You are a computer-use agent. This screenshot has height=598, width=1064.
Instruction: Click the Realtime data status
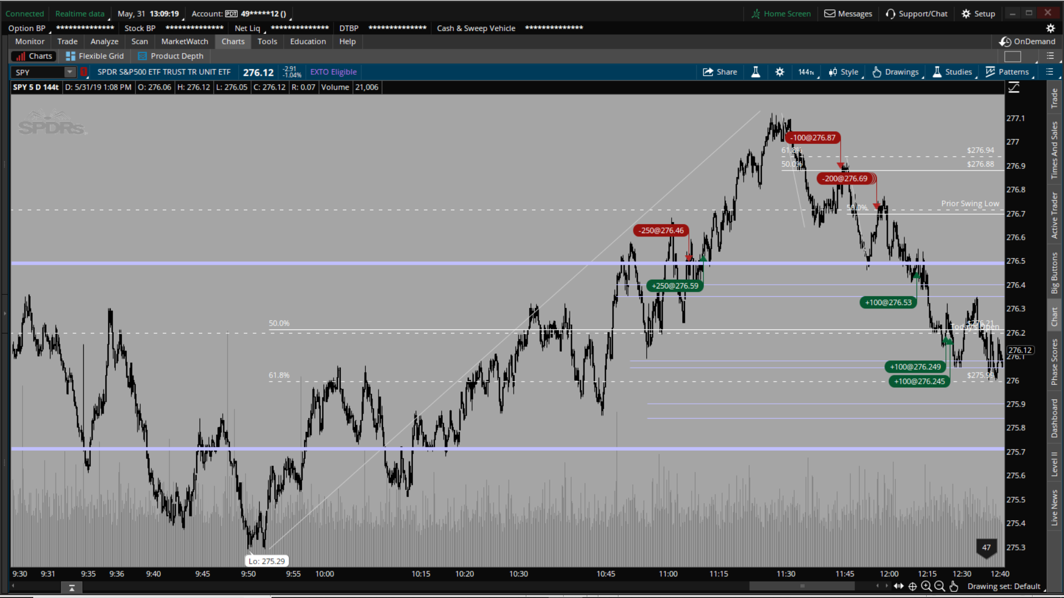point(80,14)
